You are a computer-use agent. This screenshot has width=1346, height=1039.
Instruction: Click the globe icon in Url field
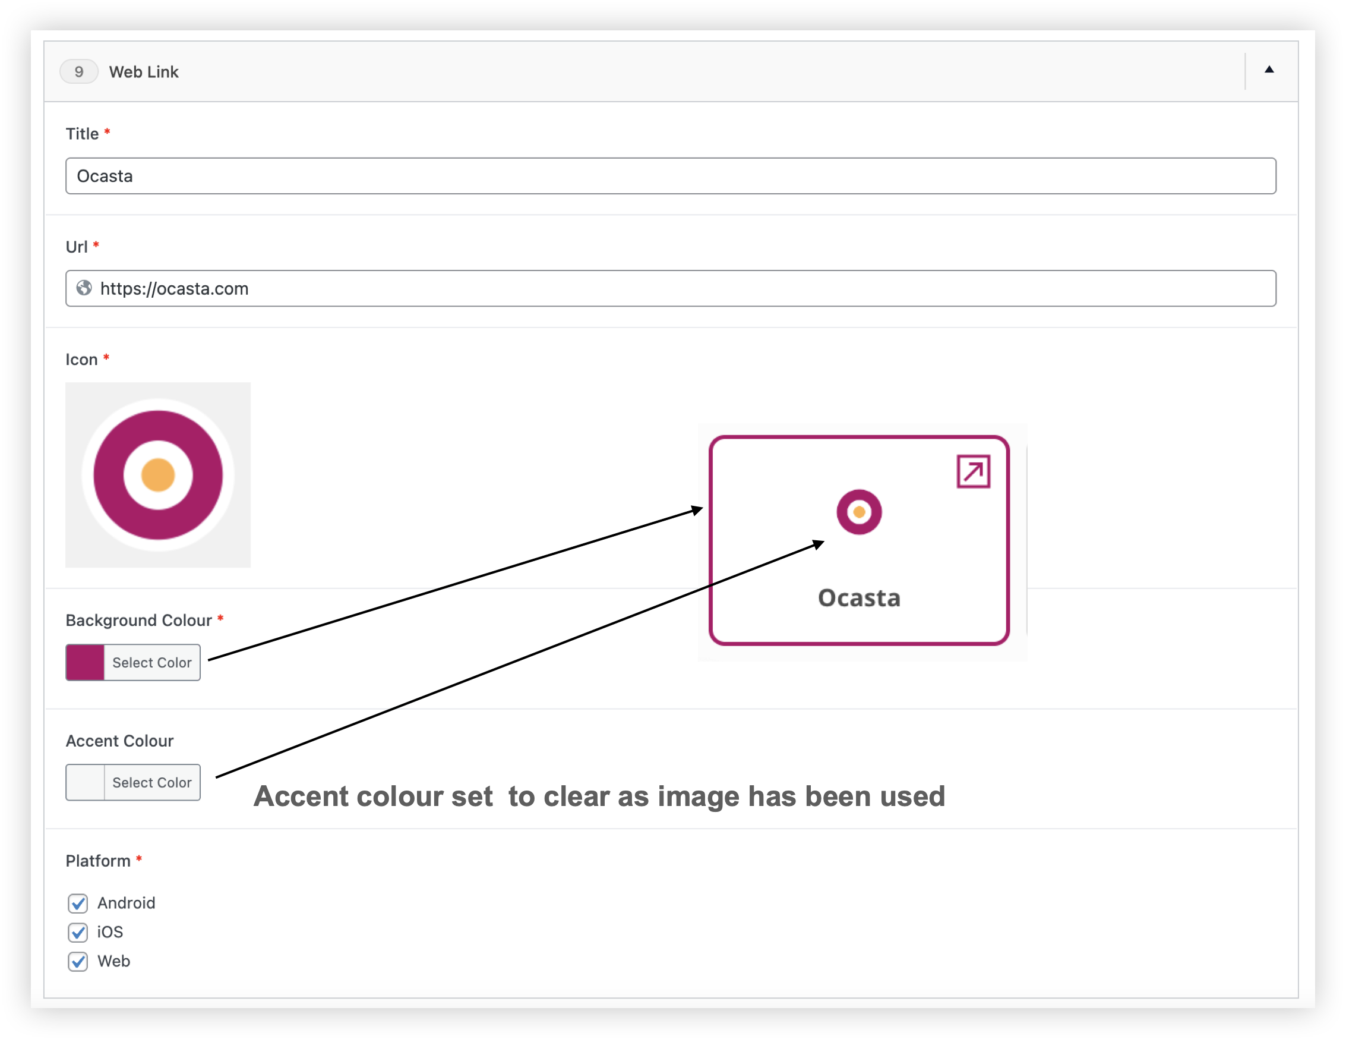tap(84, 288)
